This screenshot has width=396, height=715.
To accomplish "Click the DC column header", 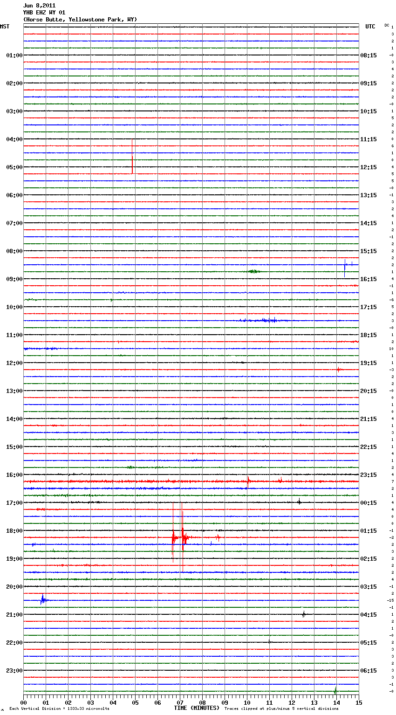I will click(387, 25).
